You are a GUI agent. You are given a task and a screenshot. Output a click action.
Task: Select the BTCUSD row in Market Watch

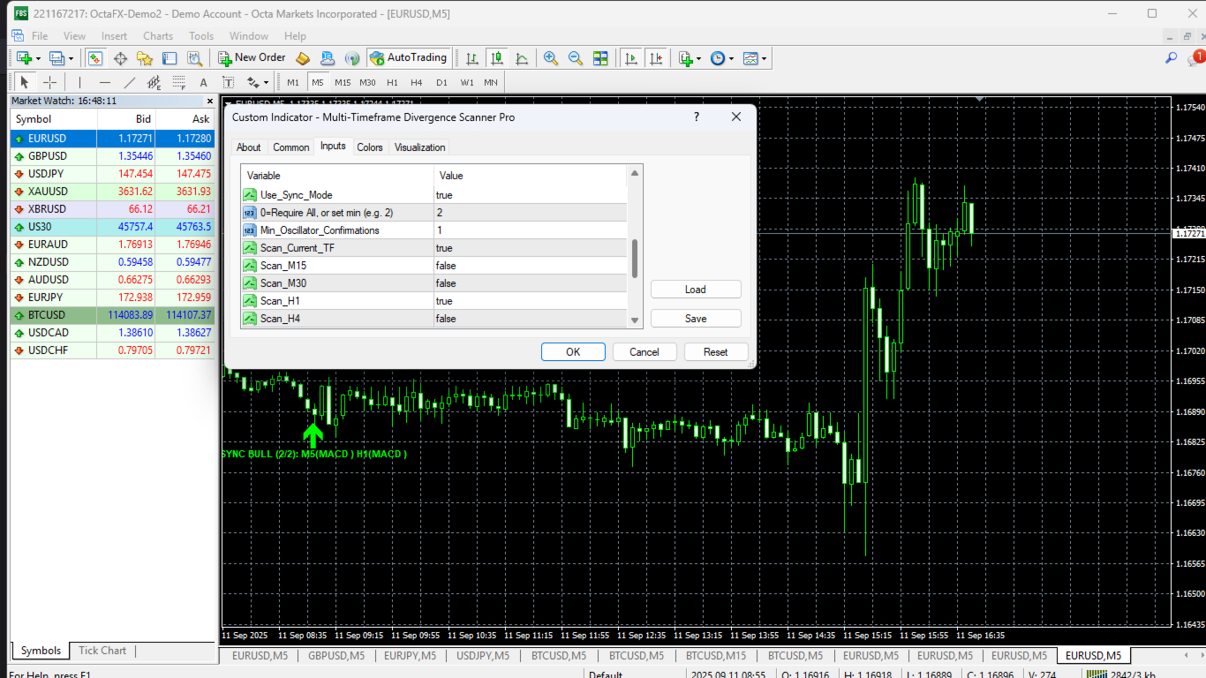pos(47,315)
